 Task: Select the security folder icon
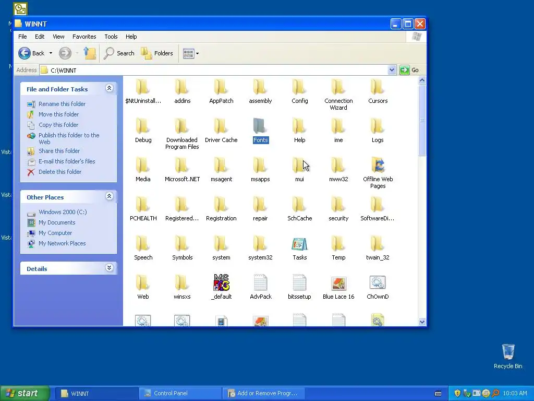(x=338, y=204)
